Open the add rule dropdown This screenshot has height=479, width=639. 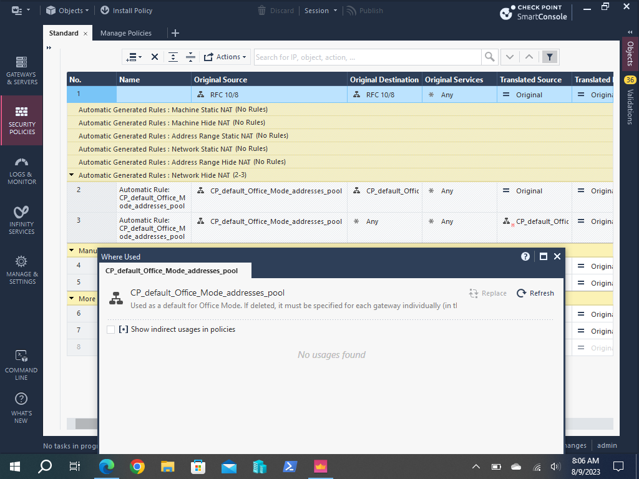tap(134, 57)
